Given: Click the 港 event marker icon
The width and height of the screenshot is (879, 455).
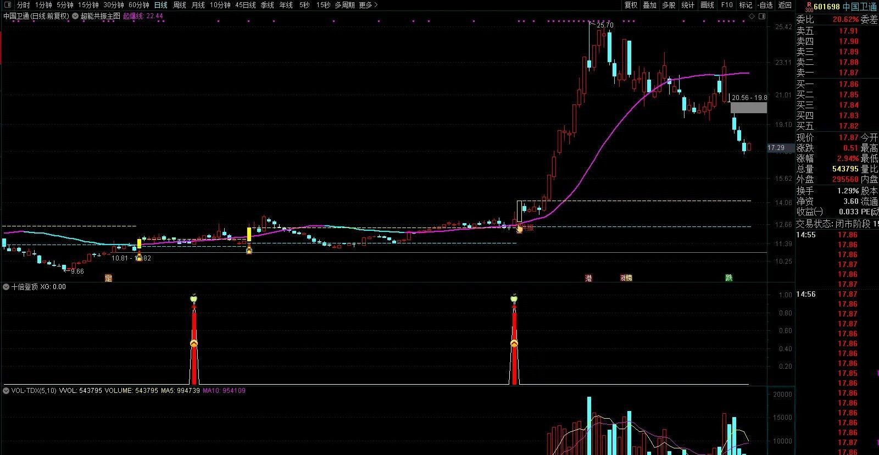Looking at the screenshot, I should click(589, 278).
